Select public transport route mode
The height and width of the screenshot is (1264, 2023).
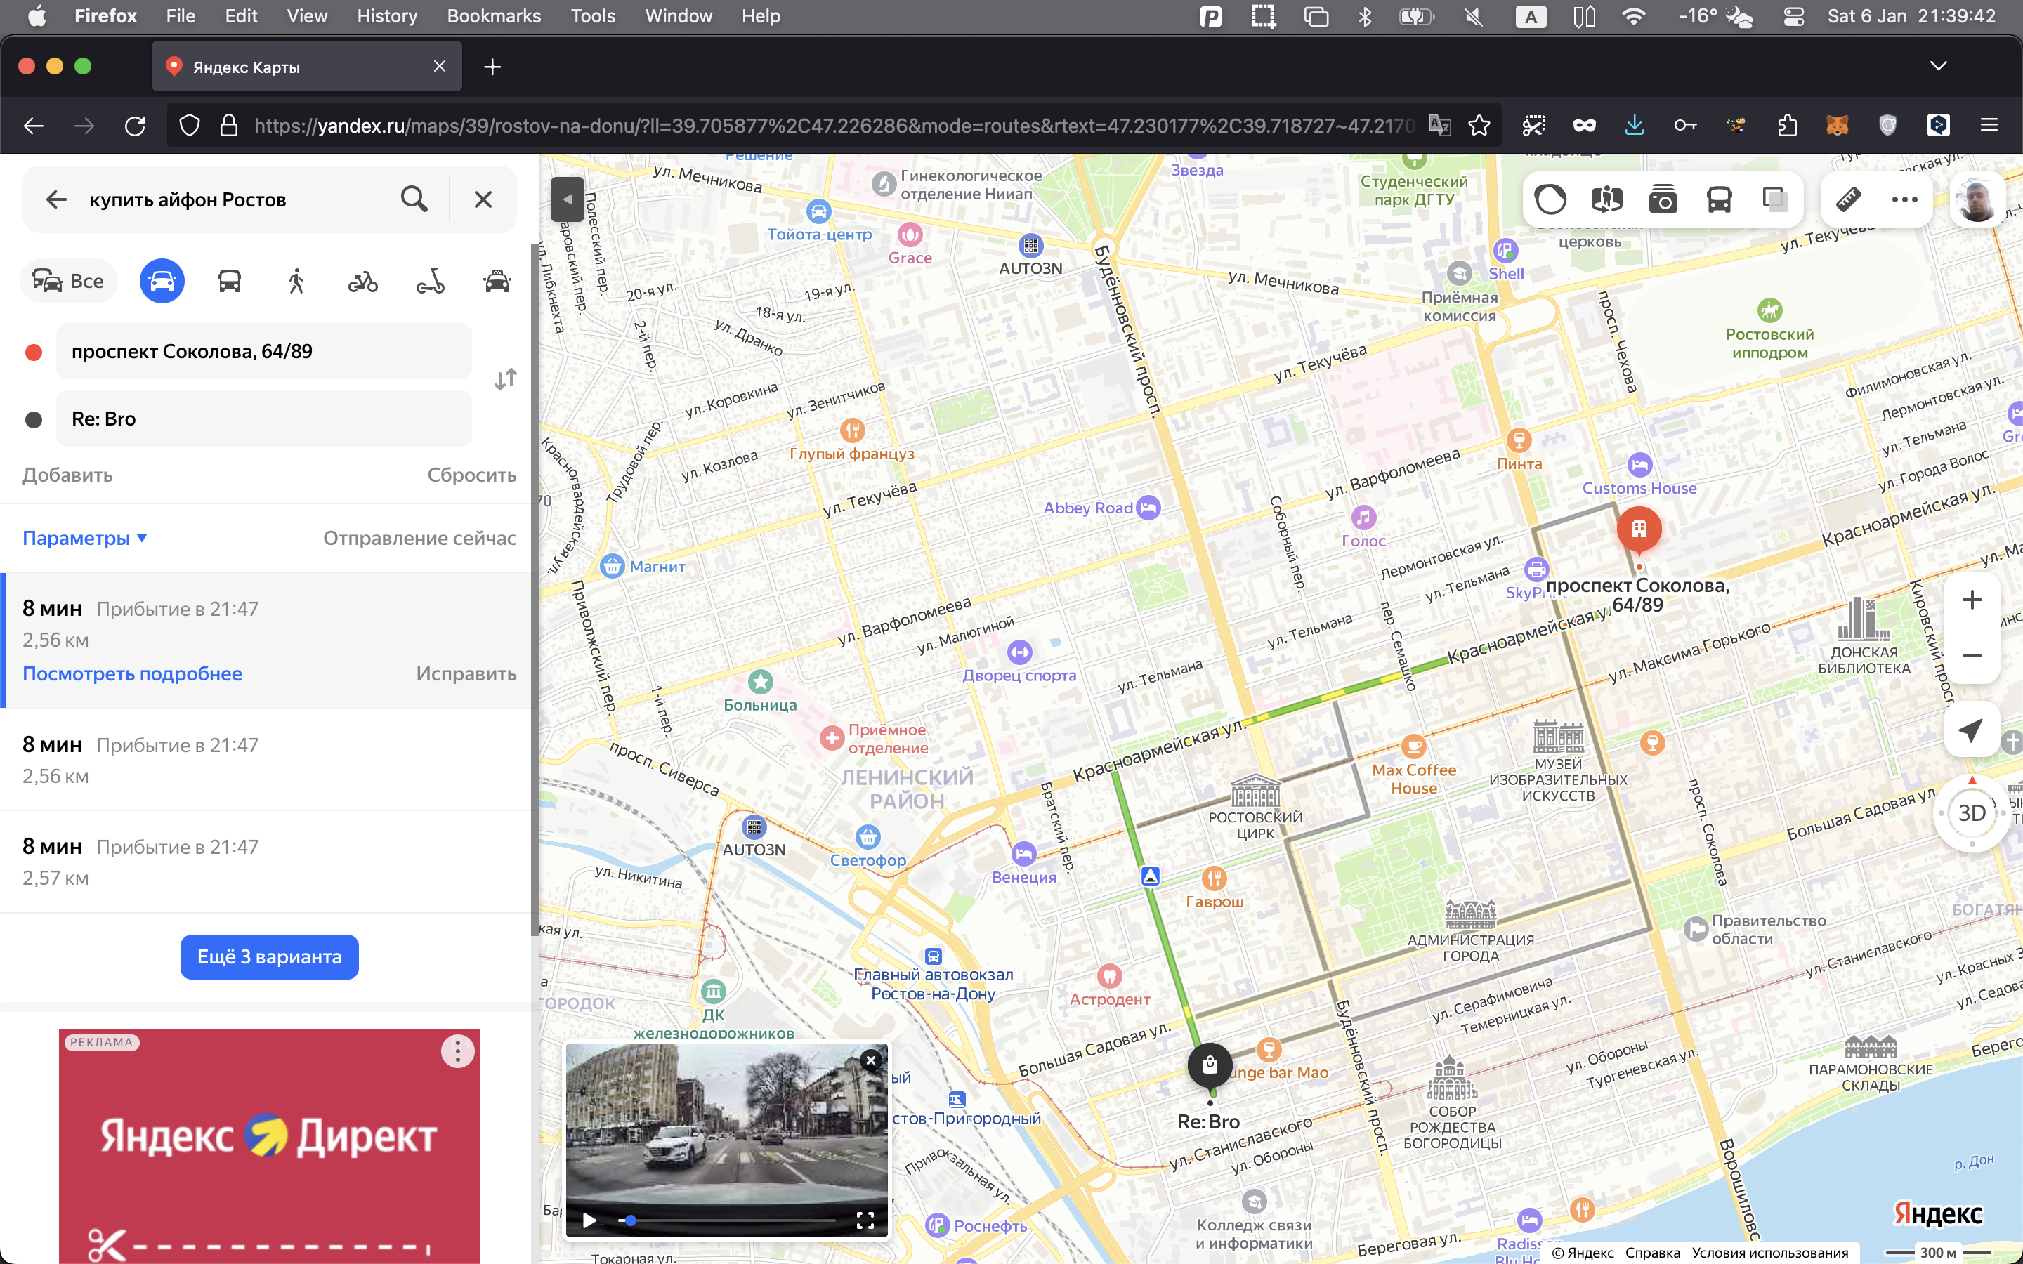[230, 282]
